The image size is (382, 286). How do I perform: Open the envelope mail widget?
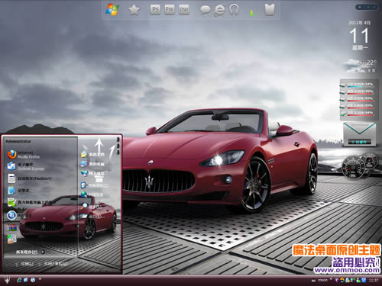coord(359,134)
